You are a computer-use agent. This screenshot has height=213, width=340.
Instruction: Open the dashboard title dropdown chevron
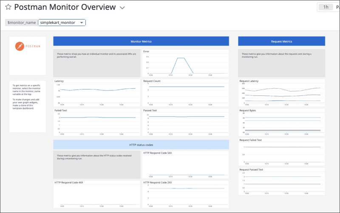[x=122, y=8]
